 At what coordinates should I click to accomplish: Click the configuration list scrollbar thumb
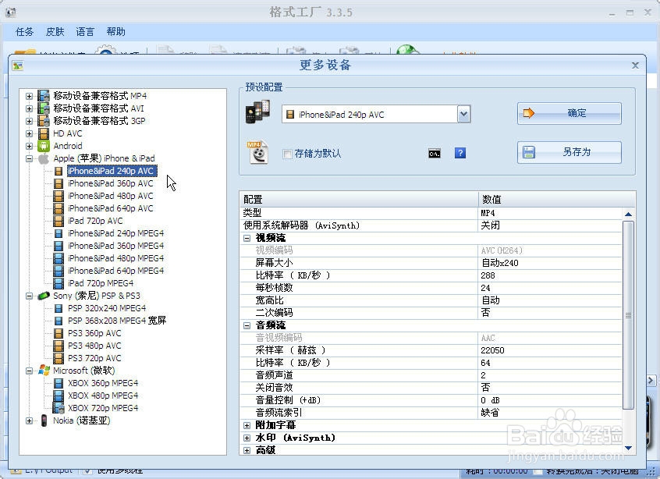(x=629, y=315)
